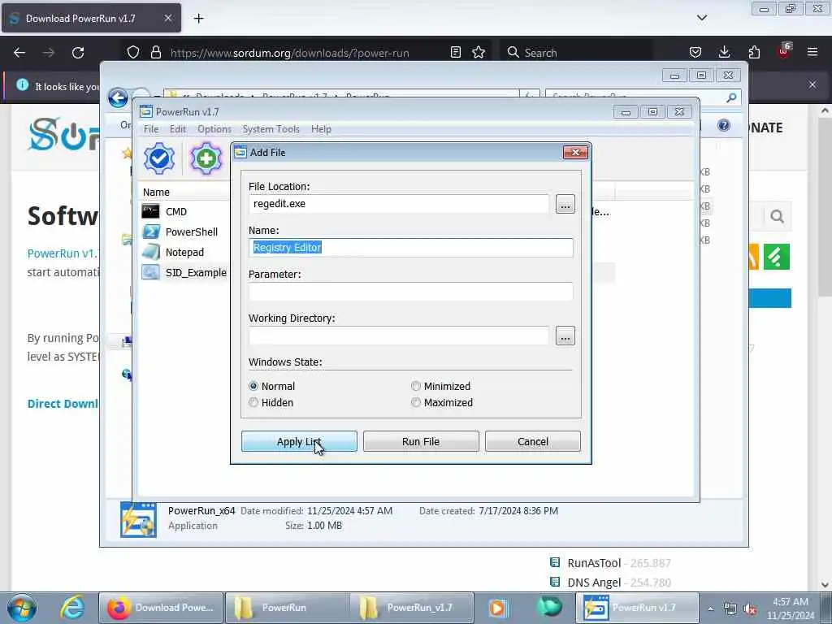Show hidden tray icons arrow

tap(710, 609)
